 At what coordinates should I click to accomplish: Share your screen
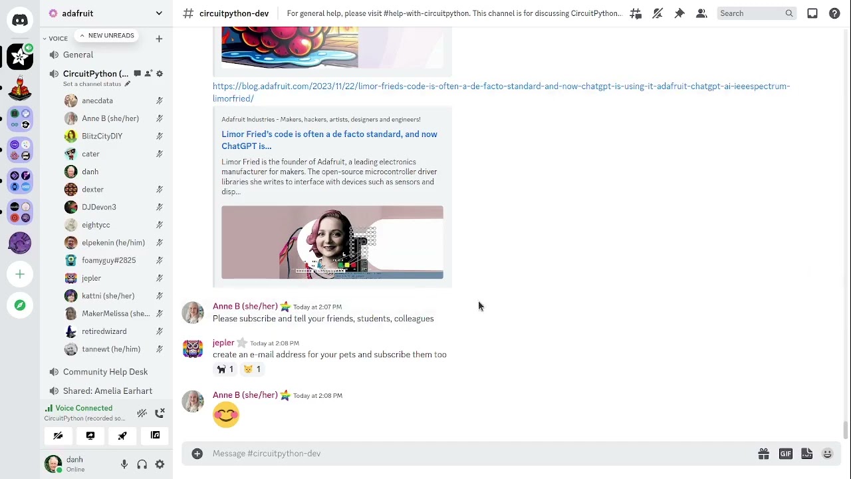[x=90, y=436]
